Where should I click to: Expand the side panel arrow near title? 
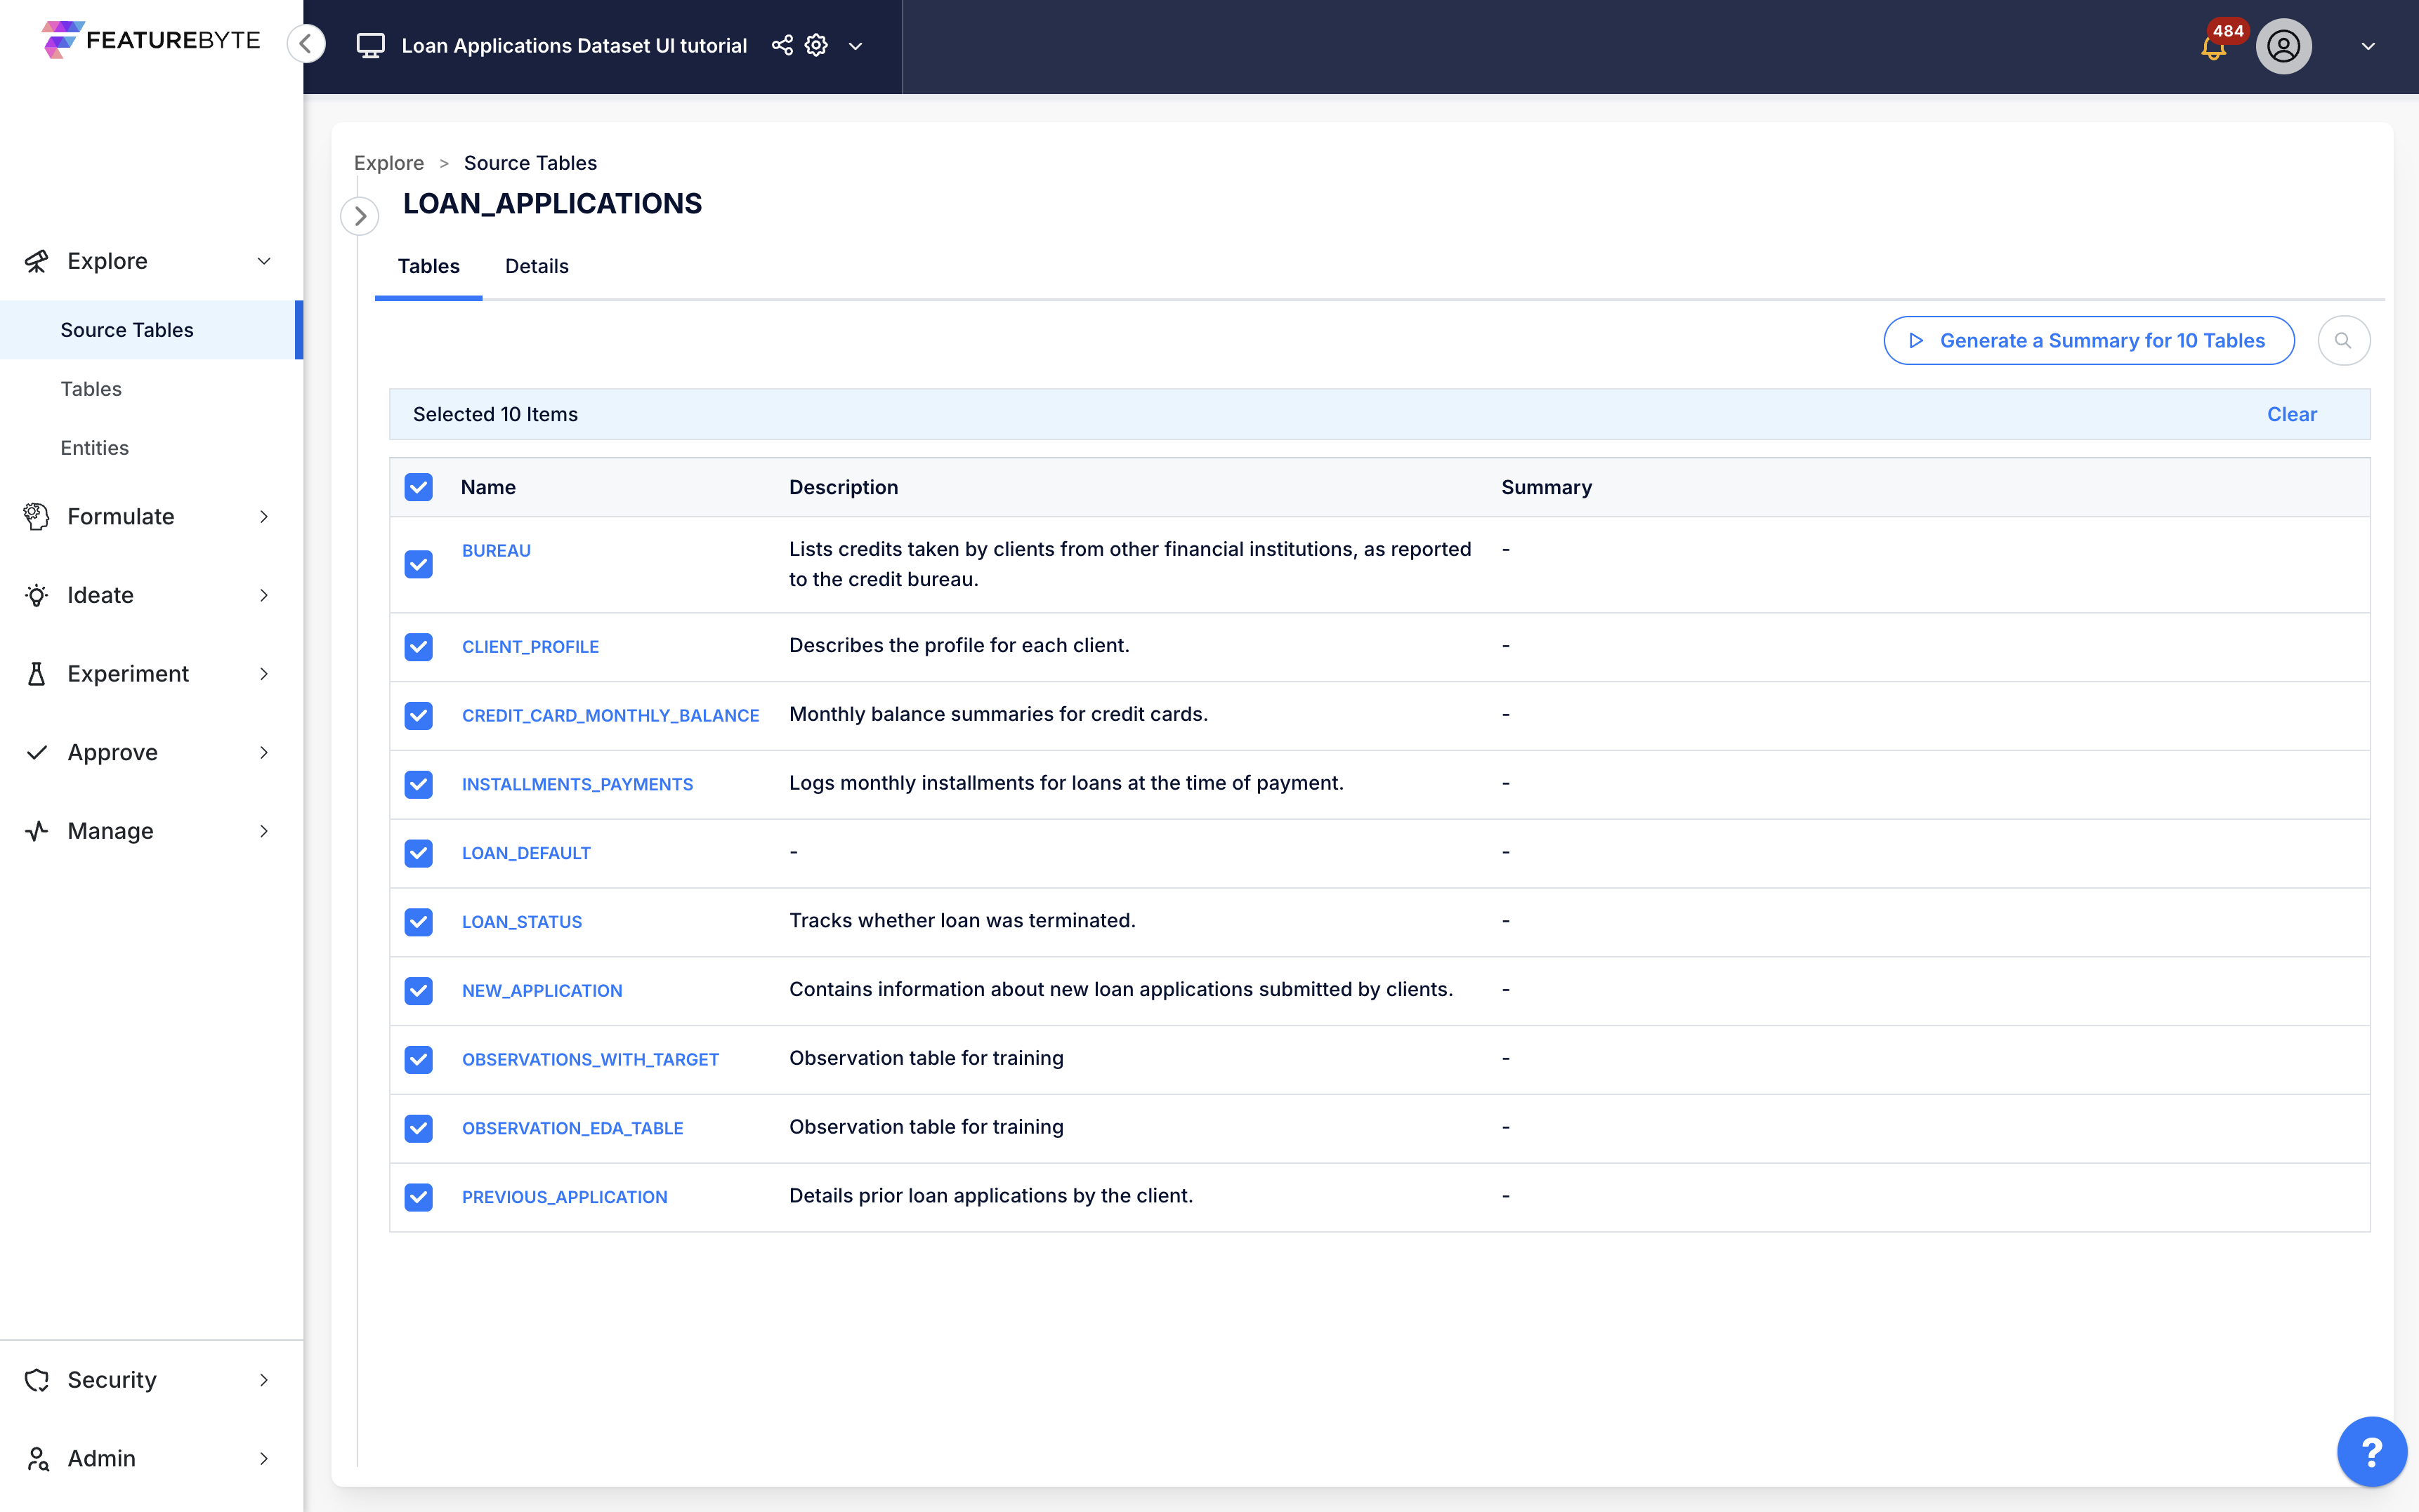[360, 216]
